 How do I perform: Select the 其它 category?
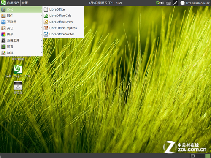pos(21,28)
